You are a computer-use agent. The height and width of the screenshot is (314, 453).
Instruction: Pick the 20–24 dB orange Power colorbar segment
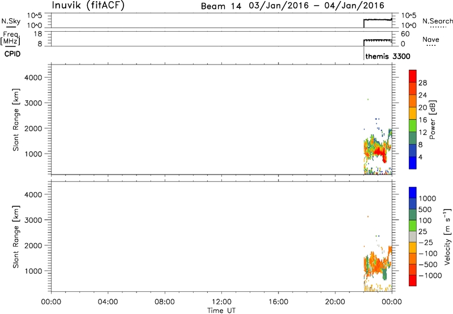(x=413, y=101)
